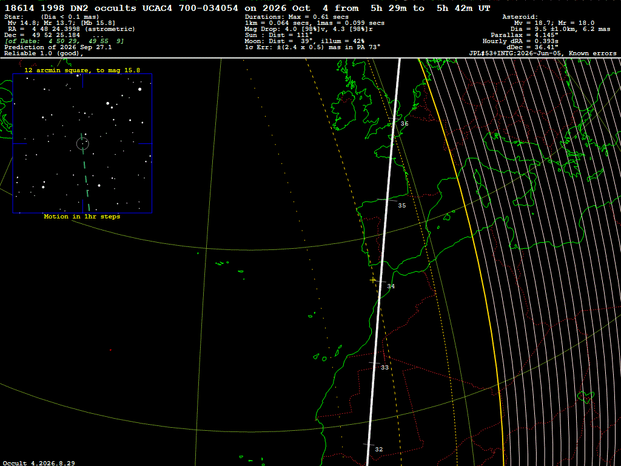The height and width of the screenshot is (466, 621).
Task: Click the 12 arcmin square star chart
Action: pos(82,143)
